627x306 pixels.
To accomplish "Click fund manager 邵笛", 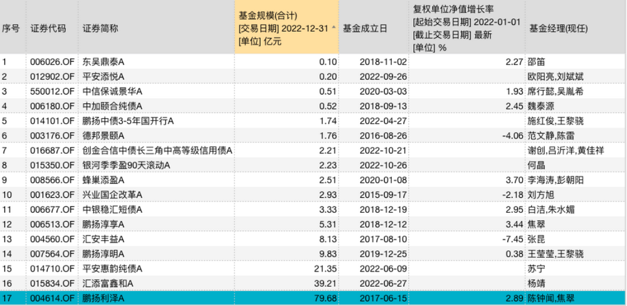I will tap(536, 62).
